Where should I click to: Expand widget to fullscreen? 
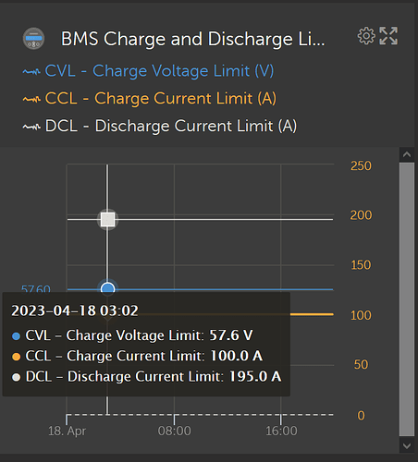click(x=388, y=36)
